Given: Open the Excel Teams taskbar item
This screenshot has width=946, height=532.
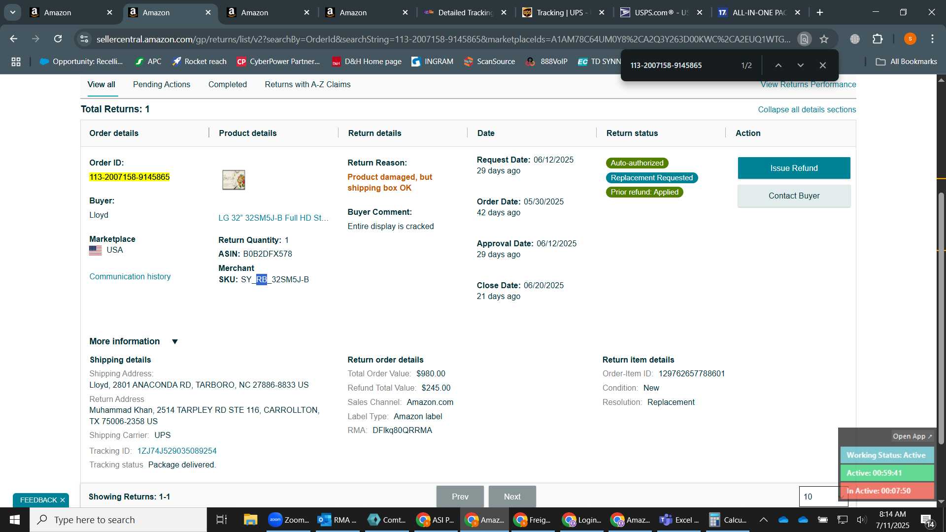Looking at the screenshot, I should [x=680, y=520].
